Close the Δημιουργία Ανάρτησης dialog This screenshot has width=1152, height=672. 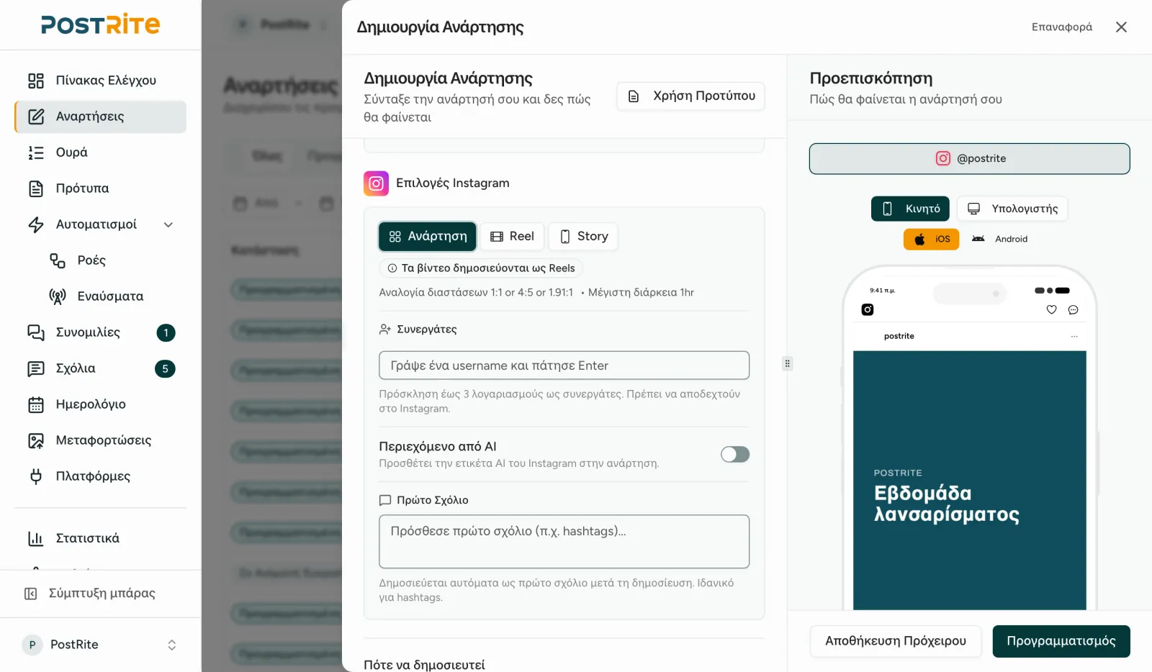tap(1121, 27)
